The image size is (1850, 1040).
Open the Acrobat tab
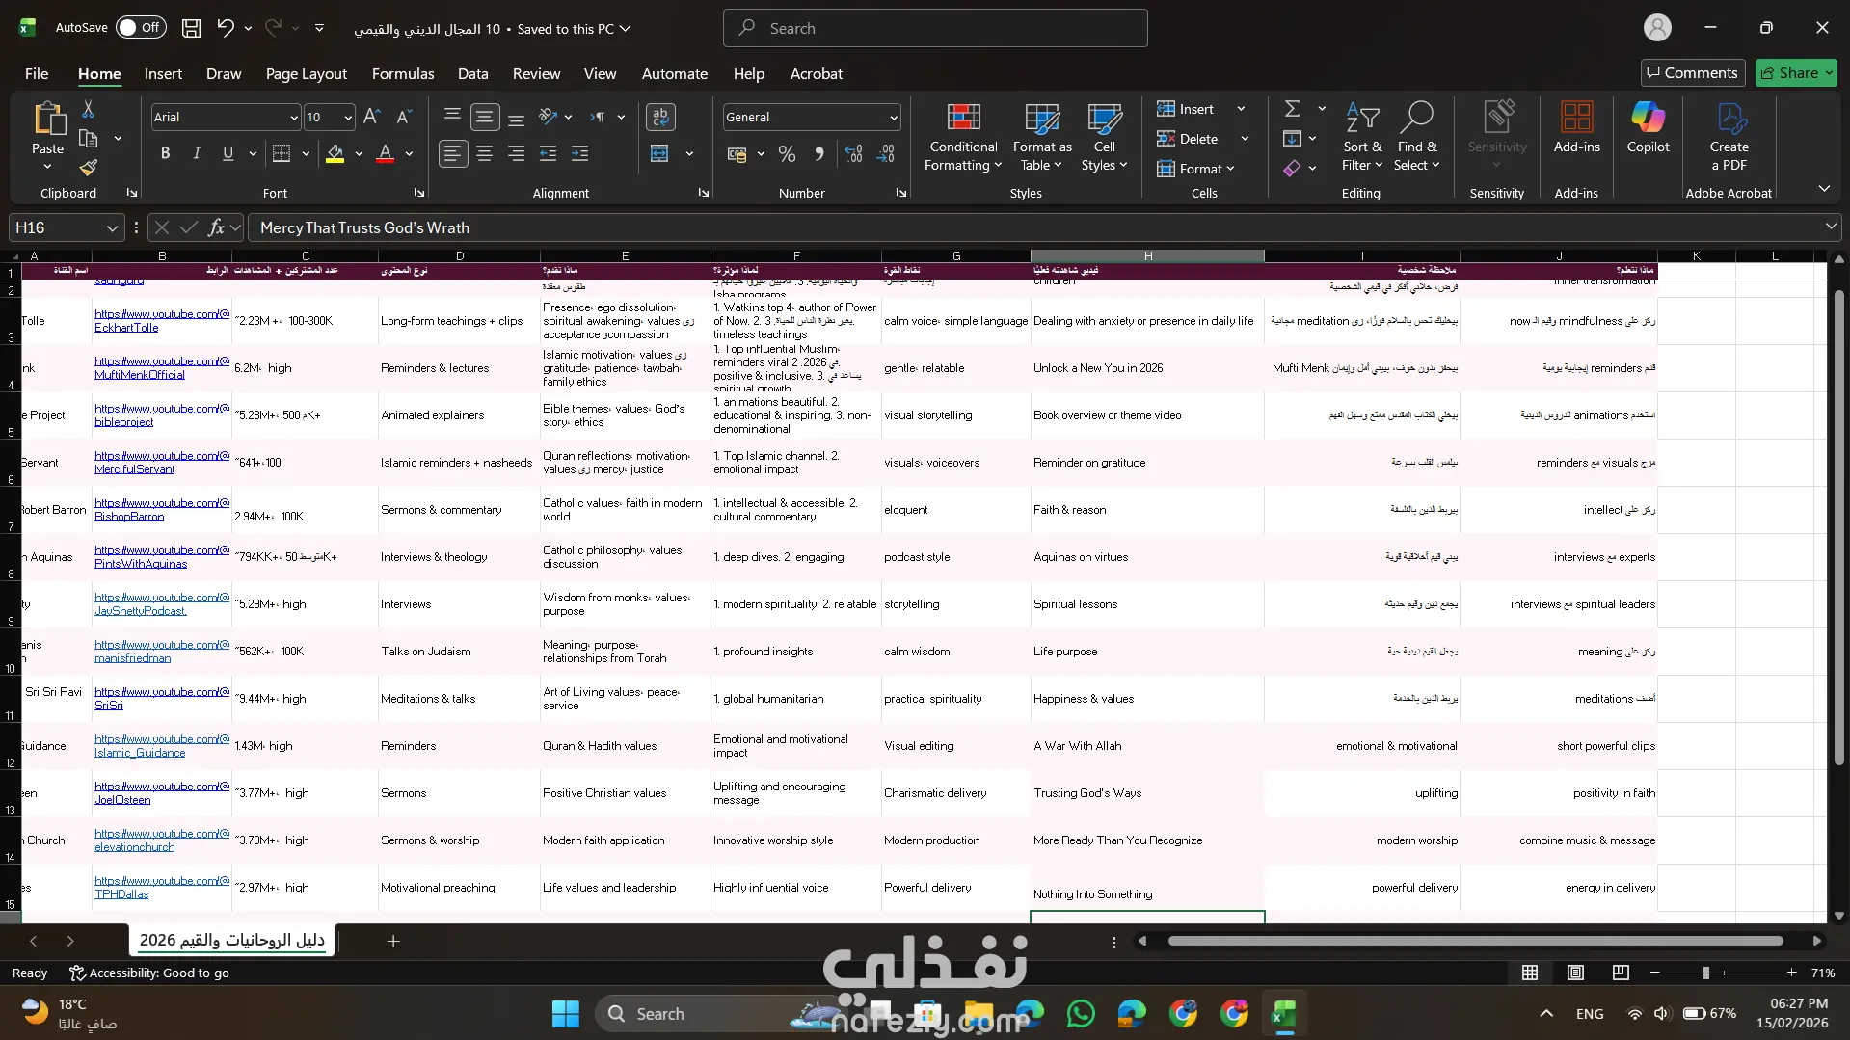click(816, 73)
